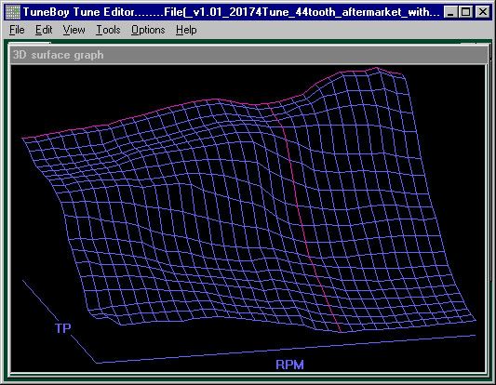496x385 pixels.
Task: Open the TuneBoy app icon system menu
Action: tap(13, 12)
